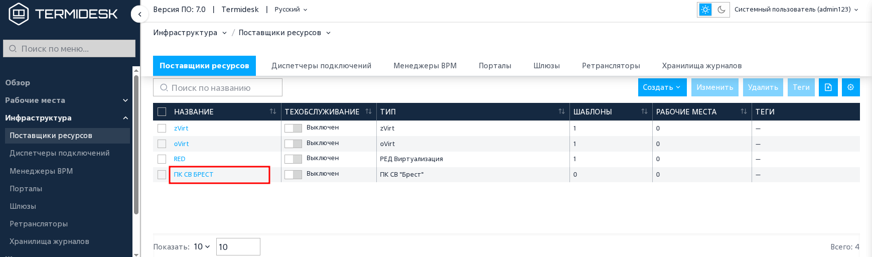Tick the select-all header checkbox
872x257 pixels.
(162, 111)
